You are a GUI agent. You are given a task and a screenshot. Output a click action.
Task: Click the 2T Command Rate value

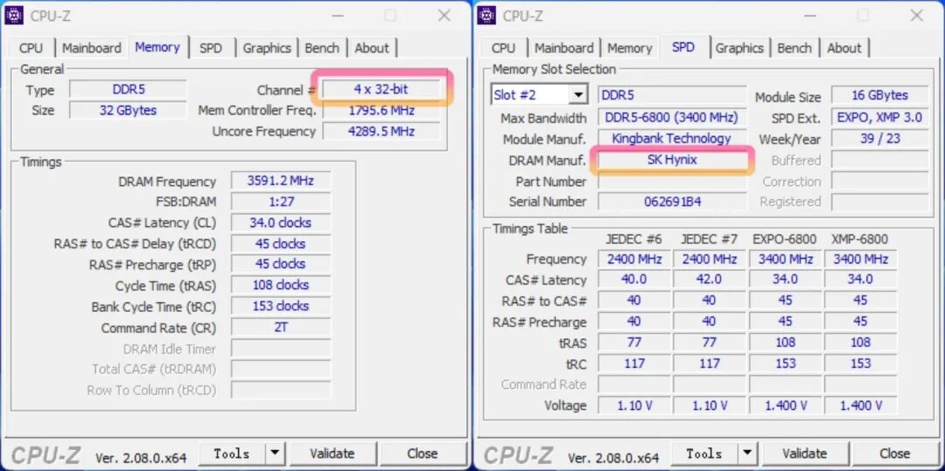coord(280,327)
